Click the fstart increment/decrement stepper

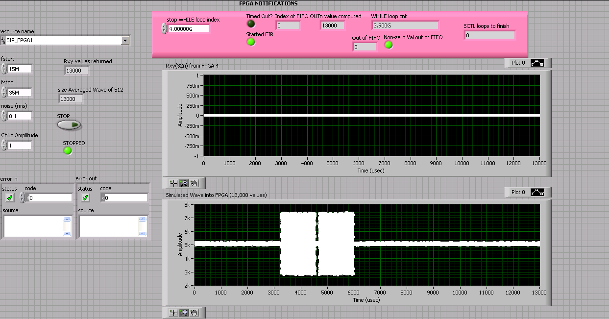coord(4,69)
